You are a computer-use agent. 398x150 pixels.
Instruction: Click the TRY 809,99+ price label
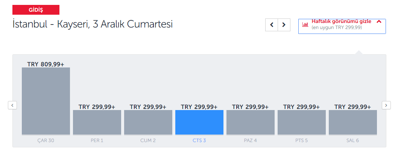click(x=46, y=64)
